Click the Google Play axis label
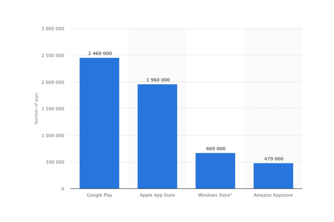The width and height of the screenshot is (334, 222). 99,195
